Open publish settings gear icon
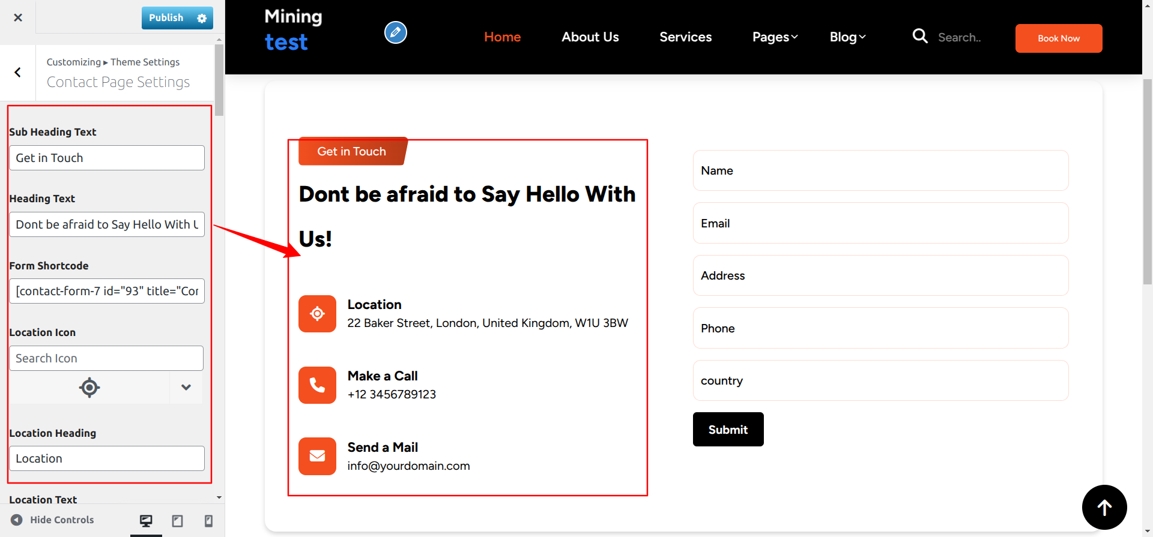This screenshot has width=1153, height=537. click(x=202, y=18)
